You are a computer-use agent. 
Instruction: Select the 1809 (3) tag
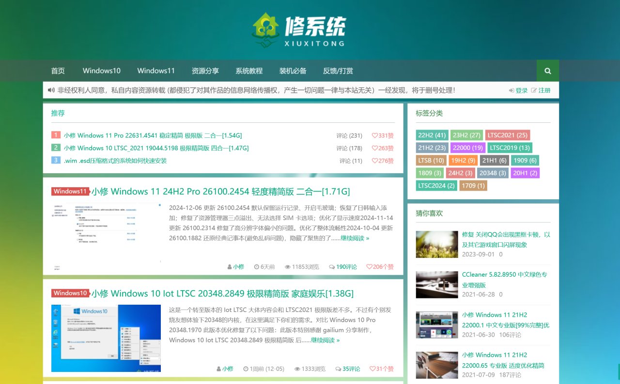click(x=430, y=173)
